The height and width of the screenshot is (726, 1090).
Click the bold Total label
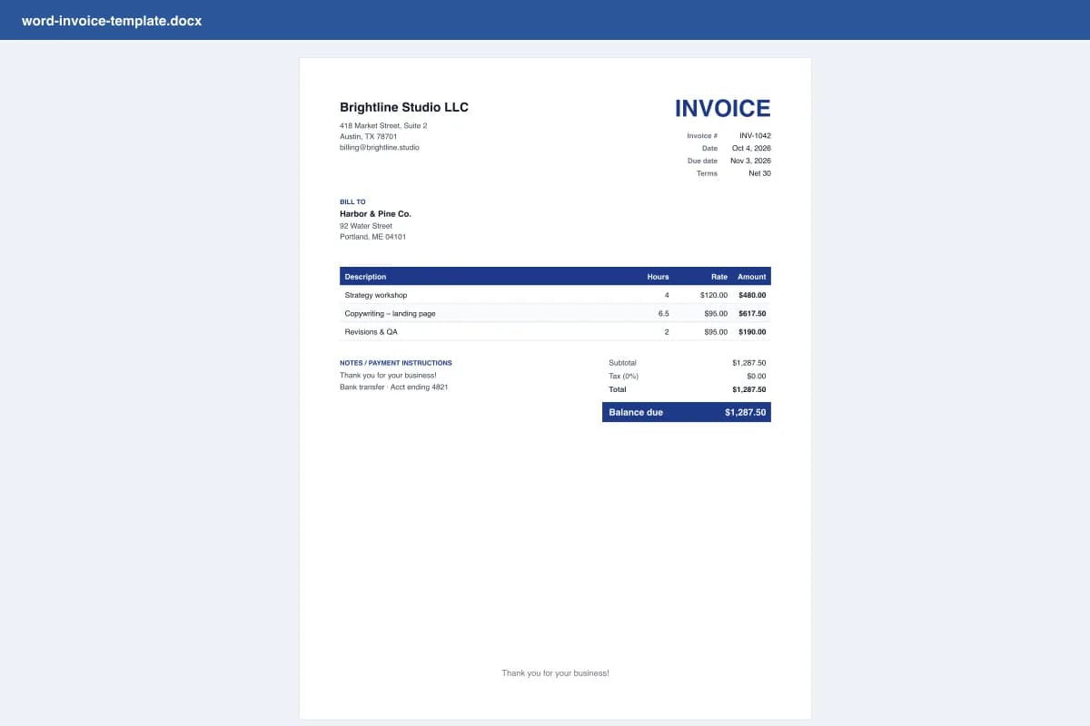(x=618, y=389)
